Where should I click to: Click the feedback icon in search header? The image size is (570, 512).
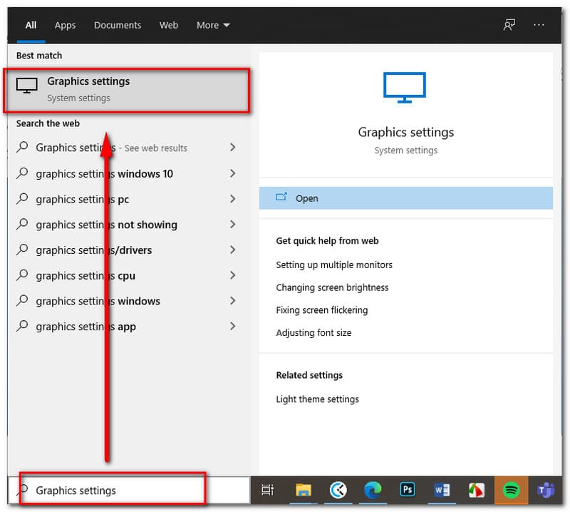coord(509,25)
